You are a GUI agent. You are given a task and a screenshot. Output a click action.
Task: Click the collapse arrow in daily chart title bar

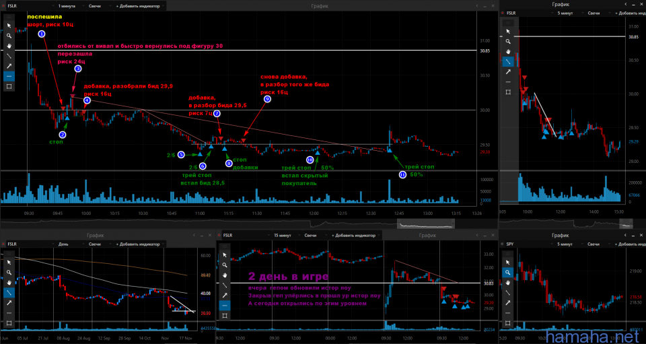(x=194, y=235)
